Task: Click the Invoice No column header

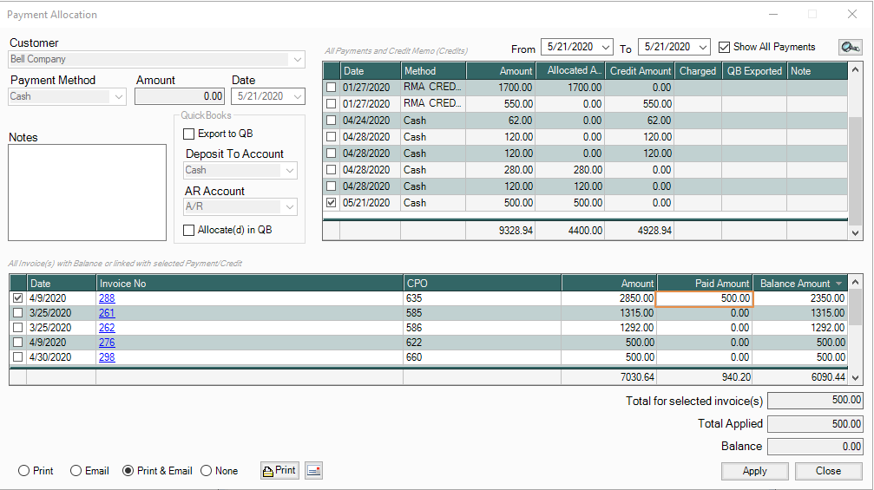Action: click(x=249, y=284)
